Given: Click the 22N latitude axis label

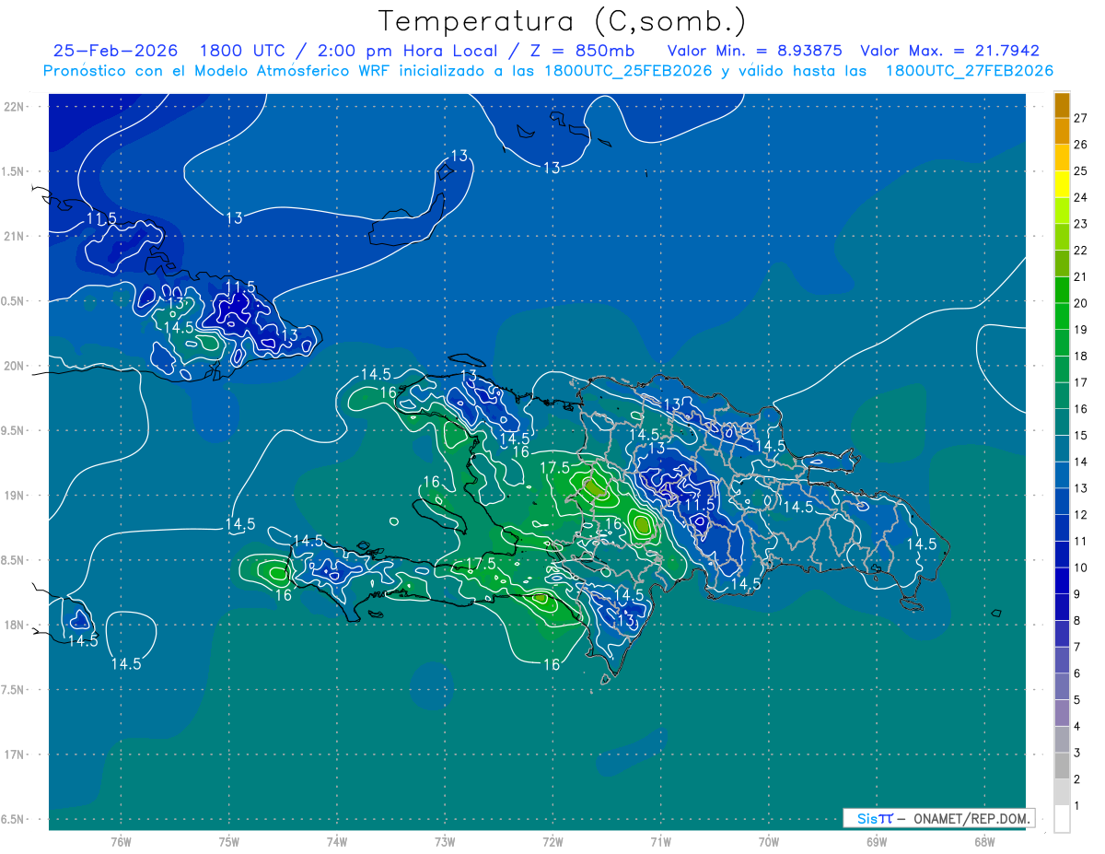Looking at the screenshot, I should pyautogui.click(x=14, y=106).
